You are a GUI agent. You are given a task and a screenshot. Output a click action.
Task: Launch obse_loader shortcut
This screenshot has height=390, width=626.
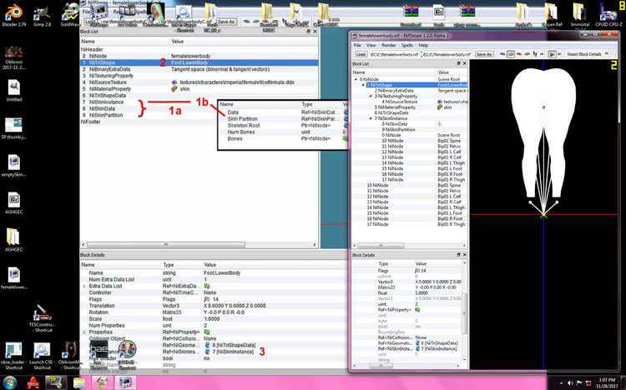13,356
